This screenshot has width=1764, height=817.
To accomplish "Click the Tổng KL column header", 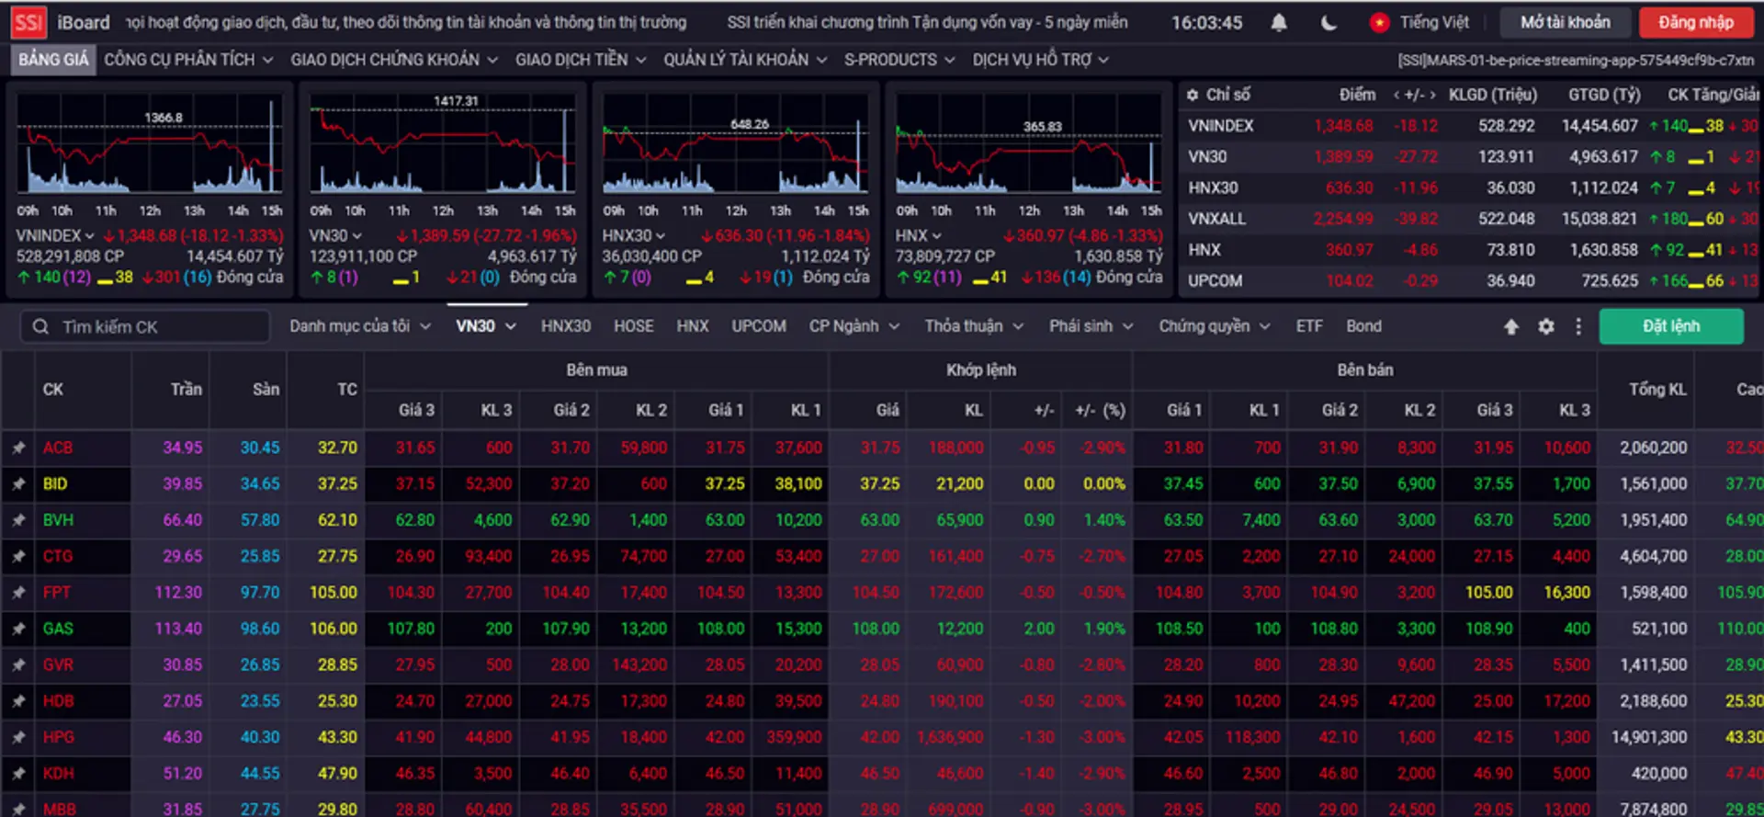I will click(1657, 390).
